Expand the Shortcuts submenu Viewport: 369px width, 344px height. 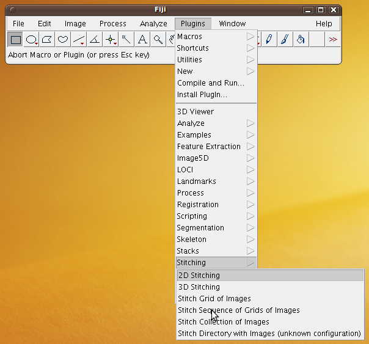(216, 48)
